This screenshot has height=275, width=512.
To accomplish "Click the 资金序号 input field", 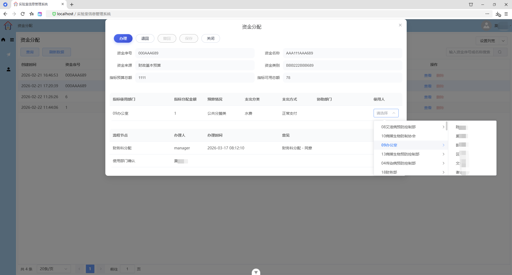I will tap(195, 53).
